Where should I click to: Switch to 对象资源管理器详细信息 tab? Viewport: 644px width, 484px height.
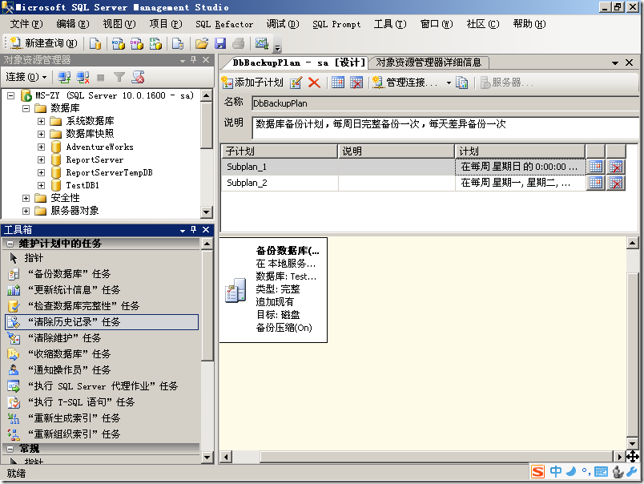(429, 63)
